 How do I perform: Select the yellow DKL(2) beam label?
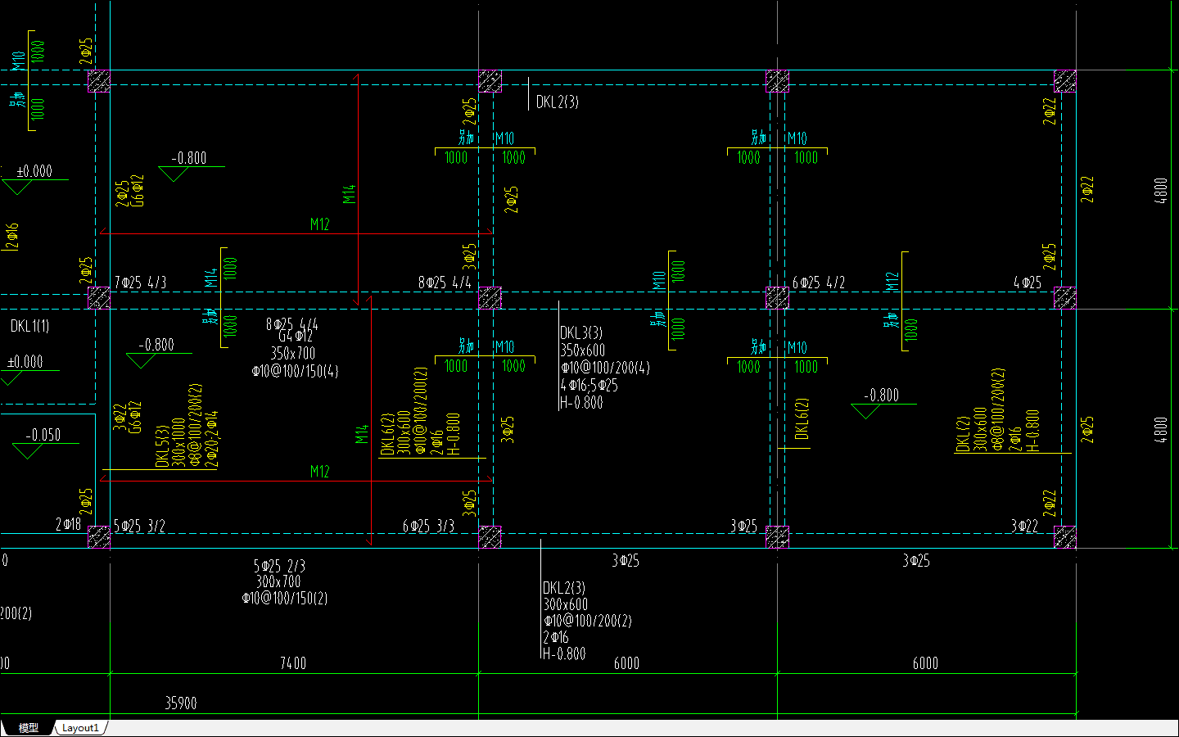click(963, 434)
